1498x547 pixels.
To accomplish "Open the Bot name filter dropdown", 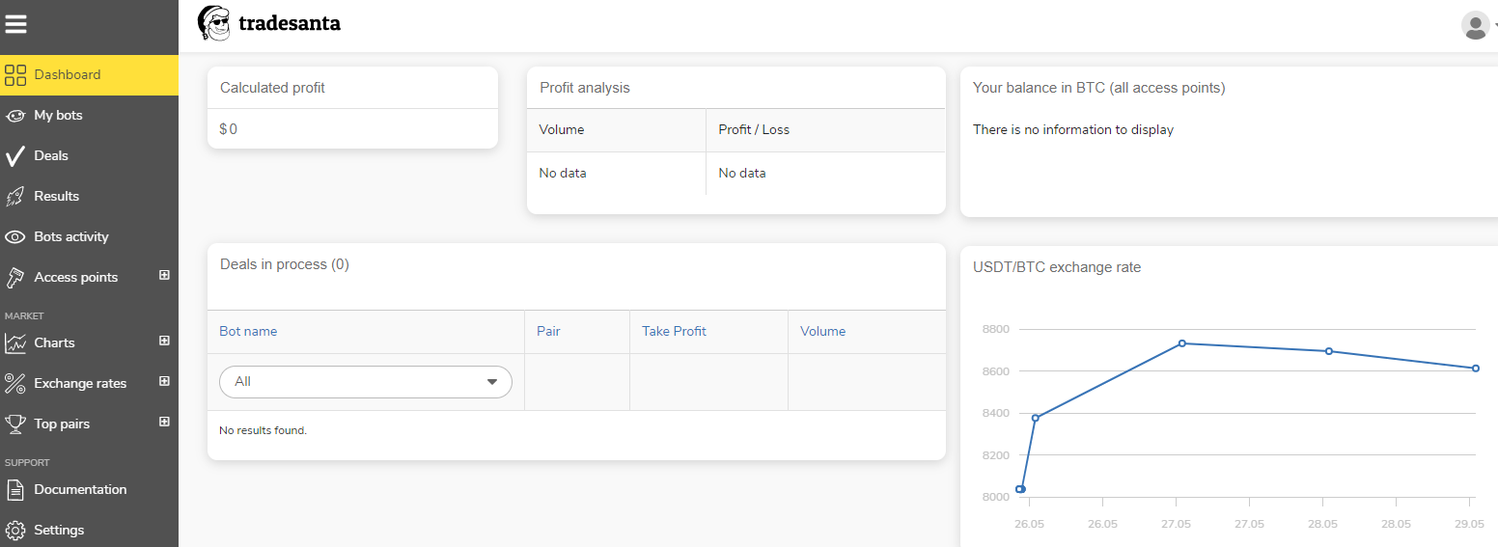I will pyautogui.click(x=366, y=382).
